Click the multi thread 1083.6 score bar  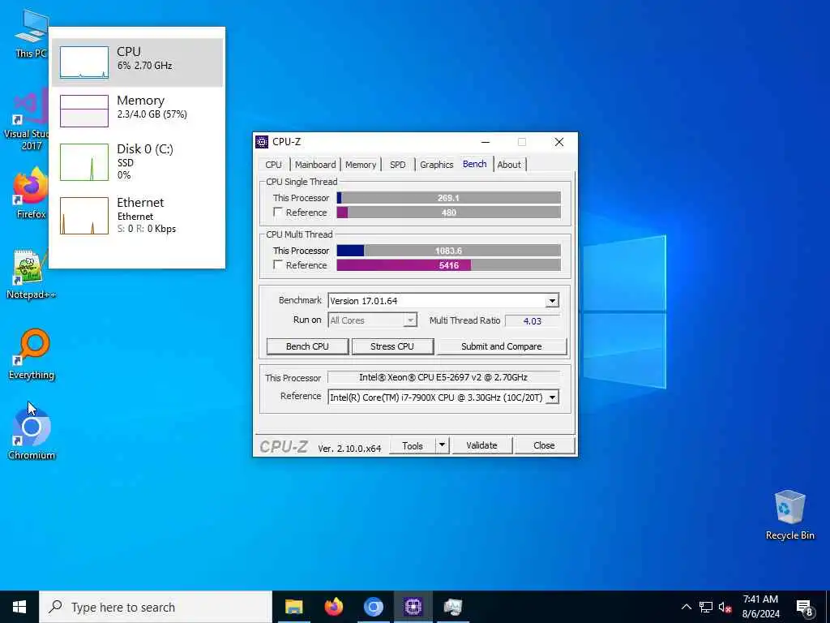coord(449,251)
